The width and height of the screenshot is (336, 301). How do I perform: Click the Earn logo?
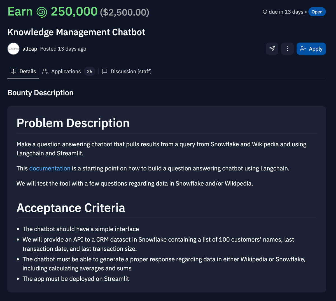[x=20, y=11]
